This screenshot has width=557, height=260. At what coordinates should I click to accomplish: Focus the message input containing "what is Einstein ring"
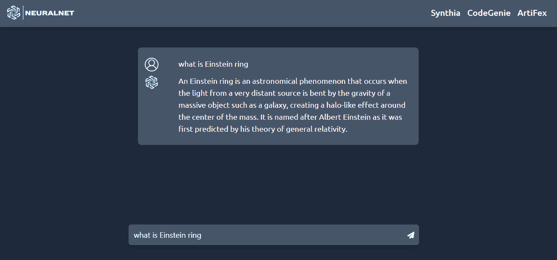click(x=274, y=235)
